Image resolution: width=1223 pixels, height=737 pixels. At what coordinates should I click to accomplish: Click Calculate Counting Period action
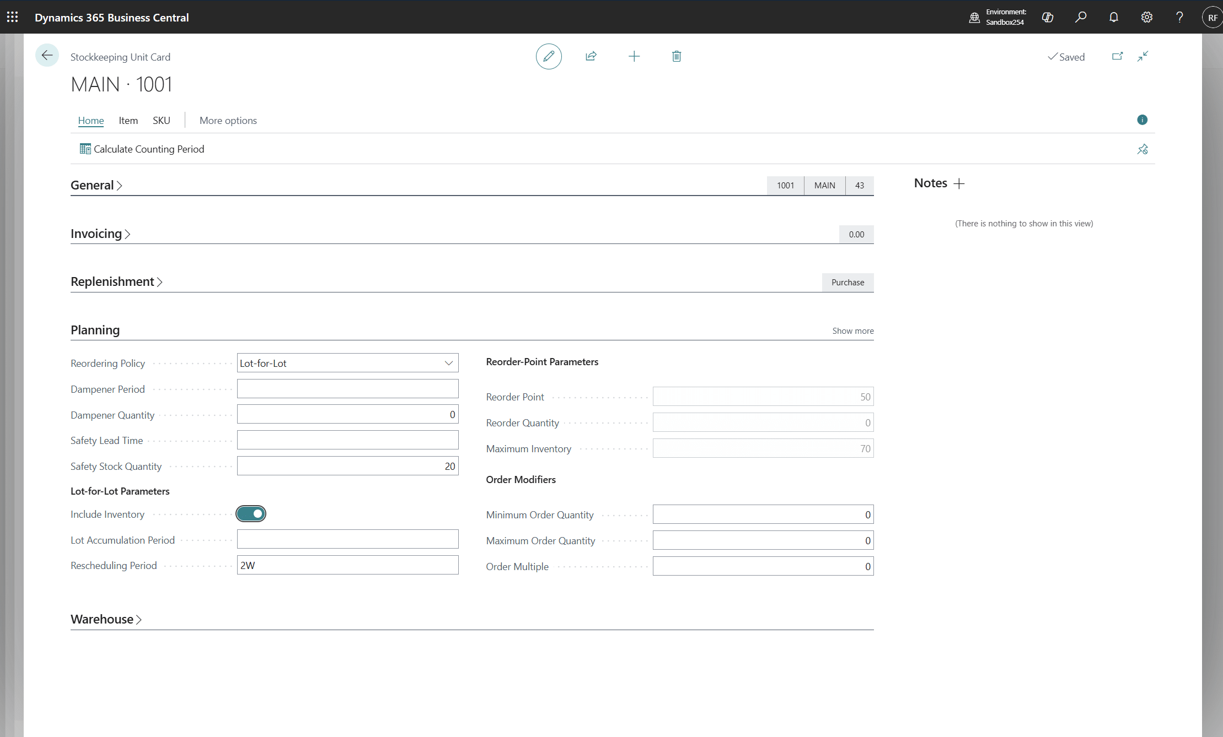click(x=142, y=149)
